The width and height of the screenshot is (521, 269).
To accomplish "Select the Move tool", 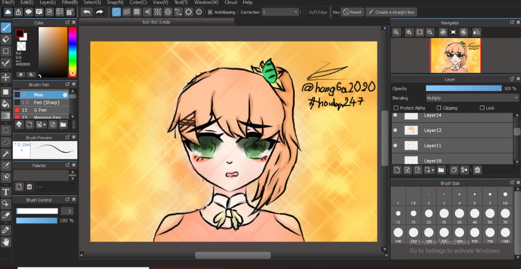I will pos(6,78).
